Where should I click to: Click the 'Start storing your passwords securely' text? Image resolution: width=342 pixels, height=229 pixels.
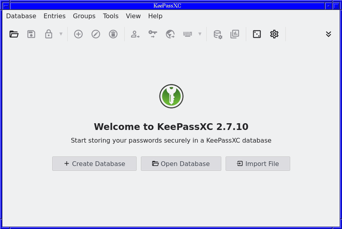(x=171, y=140)
